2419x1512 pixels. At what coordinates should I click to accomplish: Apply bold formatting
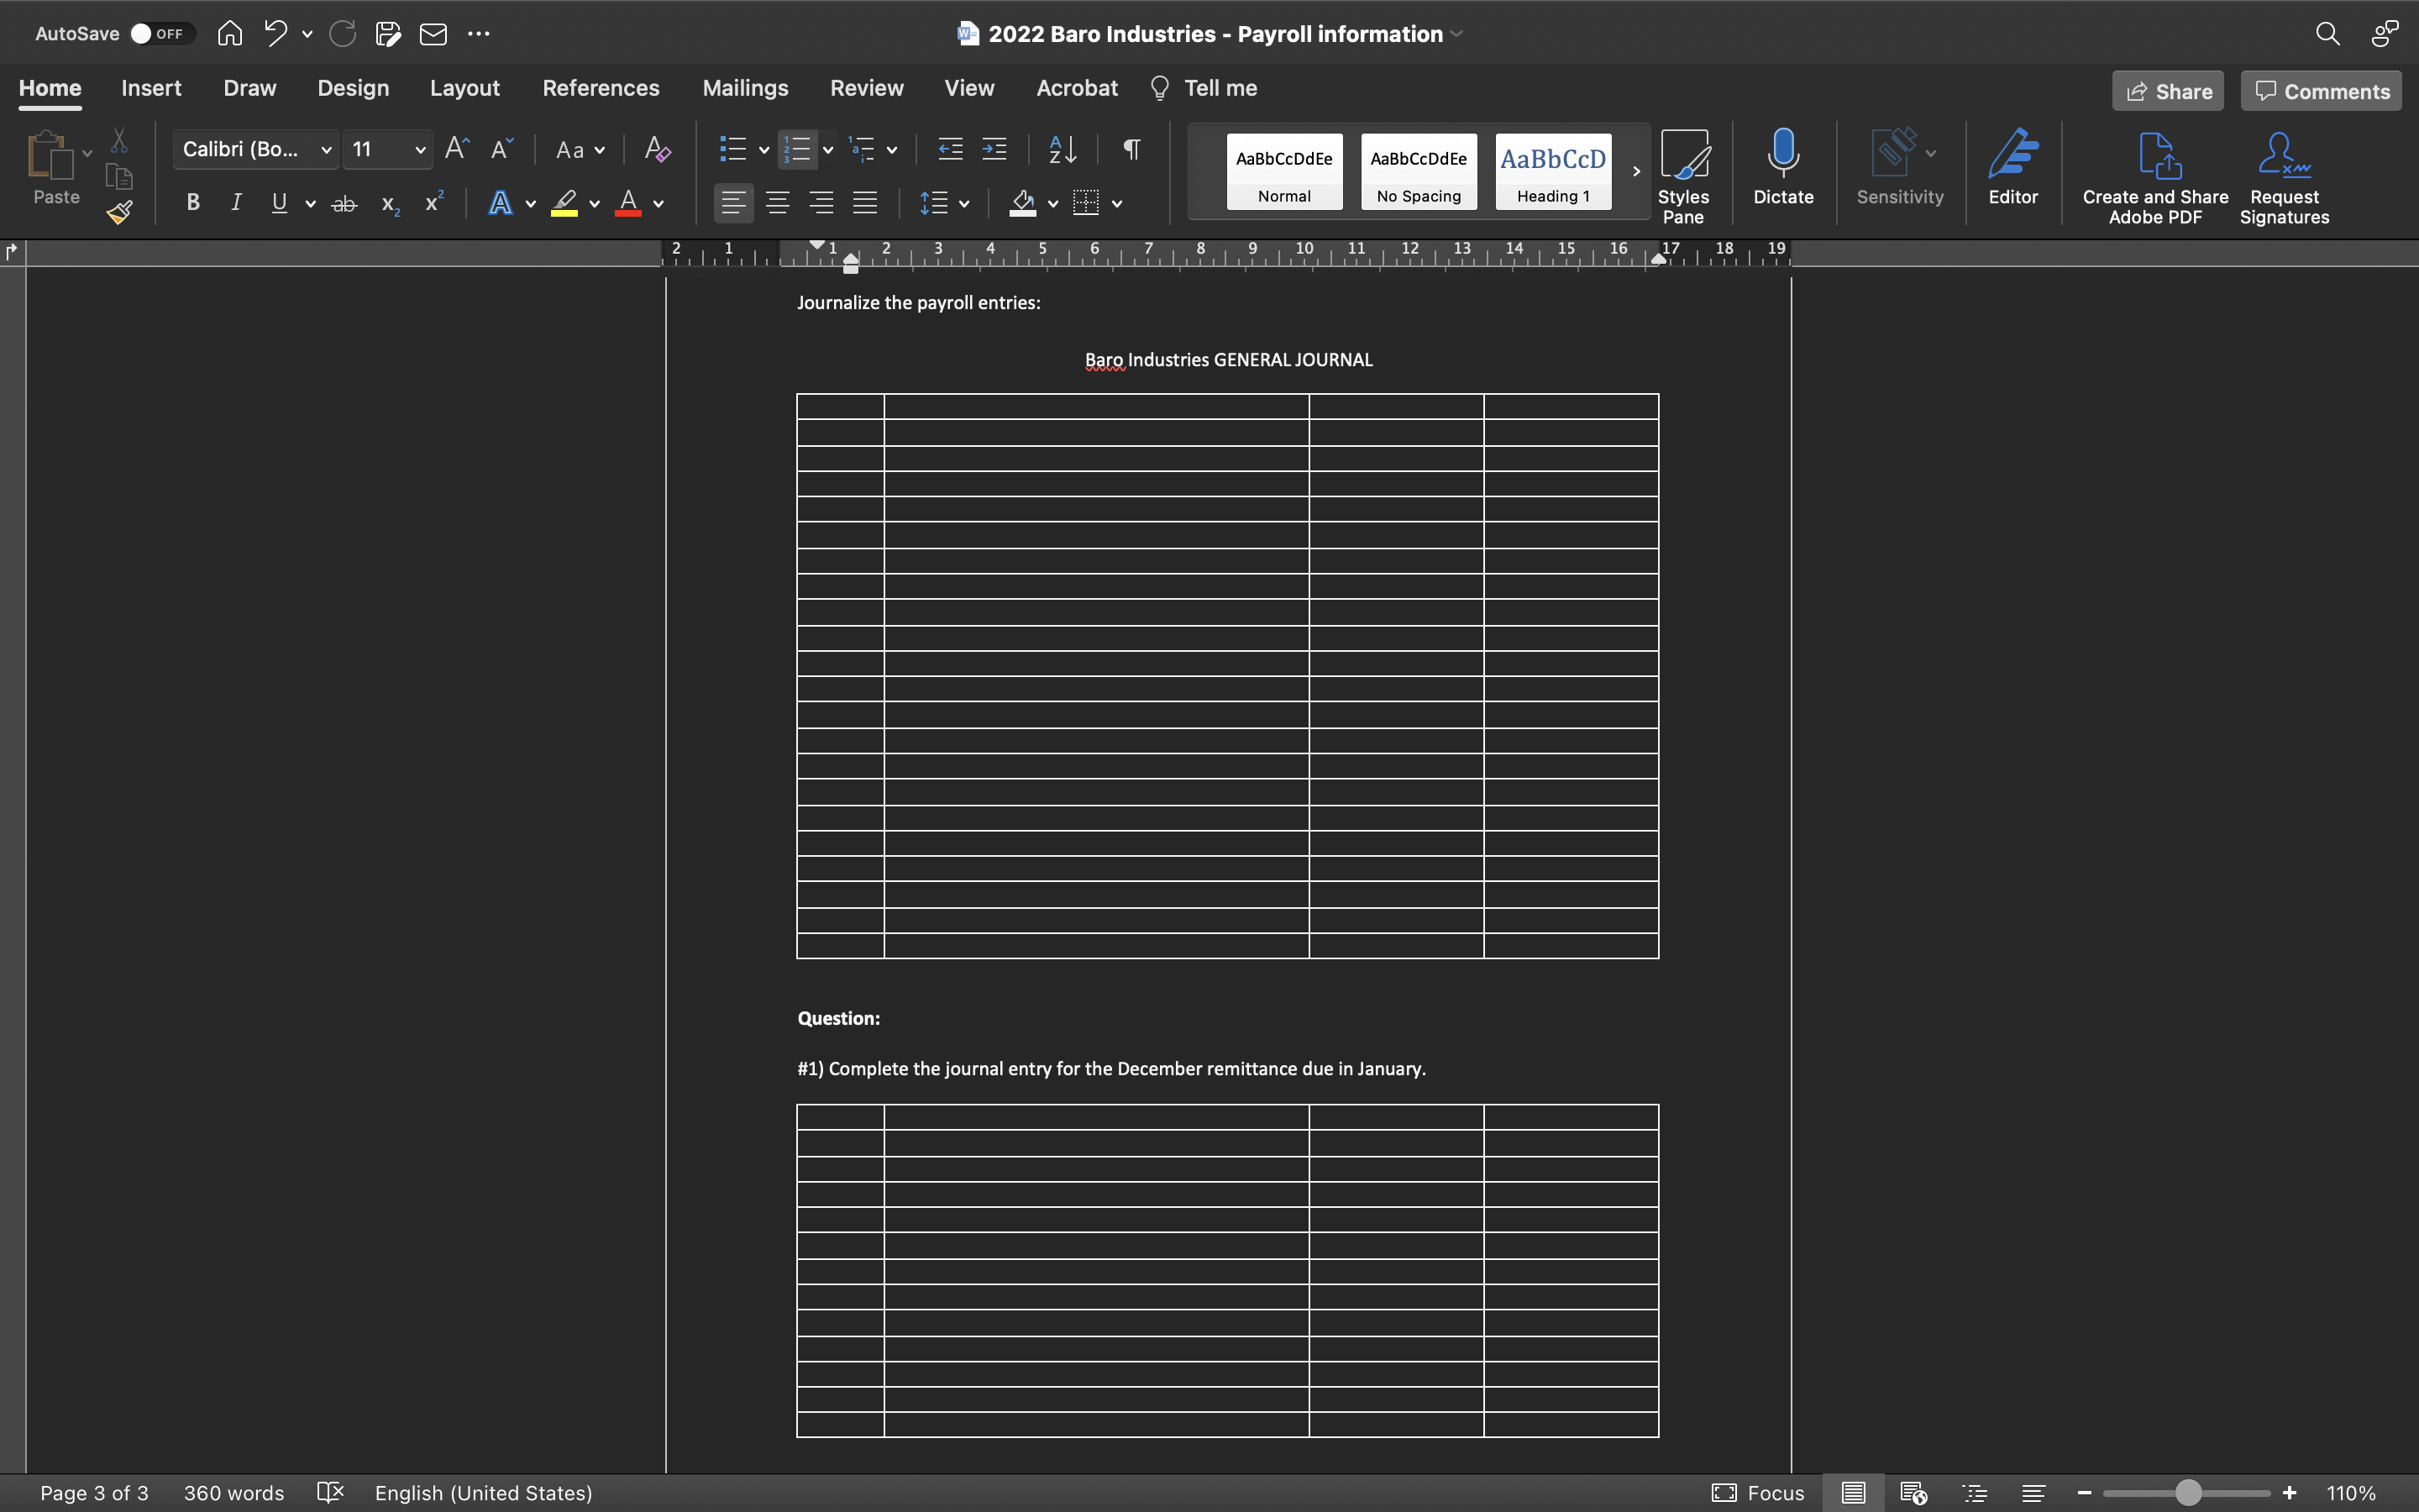(x=192, y=202)
